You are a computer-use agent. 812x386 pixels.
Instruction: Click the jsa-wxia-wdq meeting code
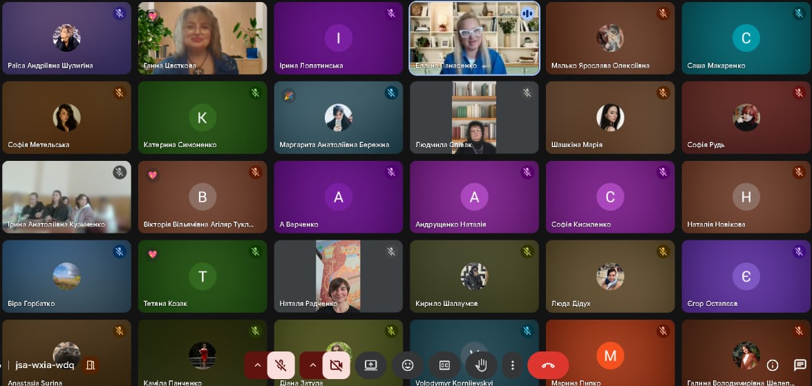coord(45,365)
